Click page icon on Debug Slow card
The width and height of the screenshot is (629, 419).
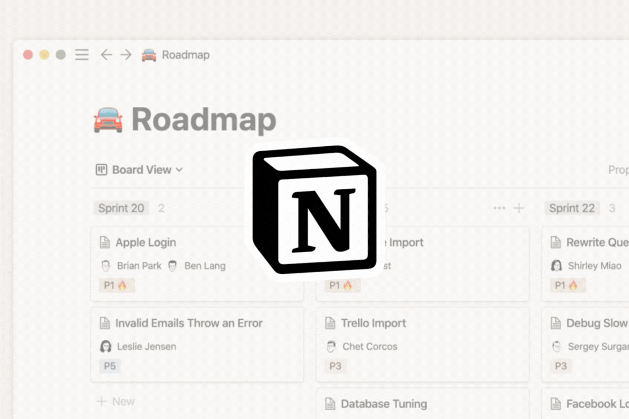(x=556, y=323)
